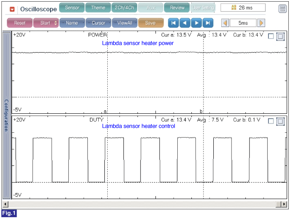Expand the Configuration side panel
The image size is (290, 218).
[7, 115]
